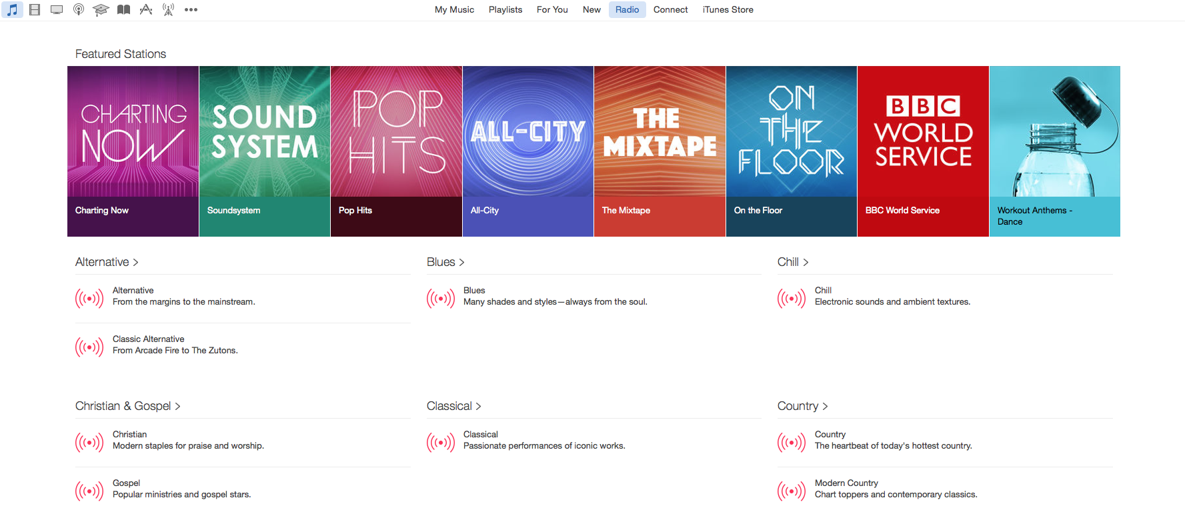This screenshot has width=1185, height=530.
Task: Open the Connect tab
Action: (670, 10)
